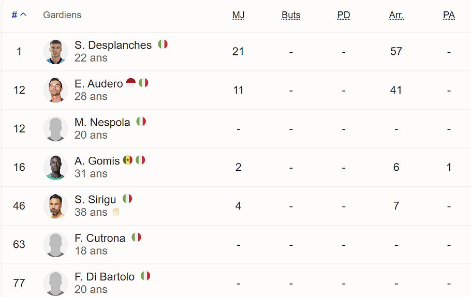Open the S. Sirigu player name link

pyautogui.click(x=95, y=199)
